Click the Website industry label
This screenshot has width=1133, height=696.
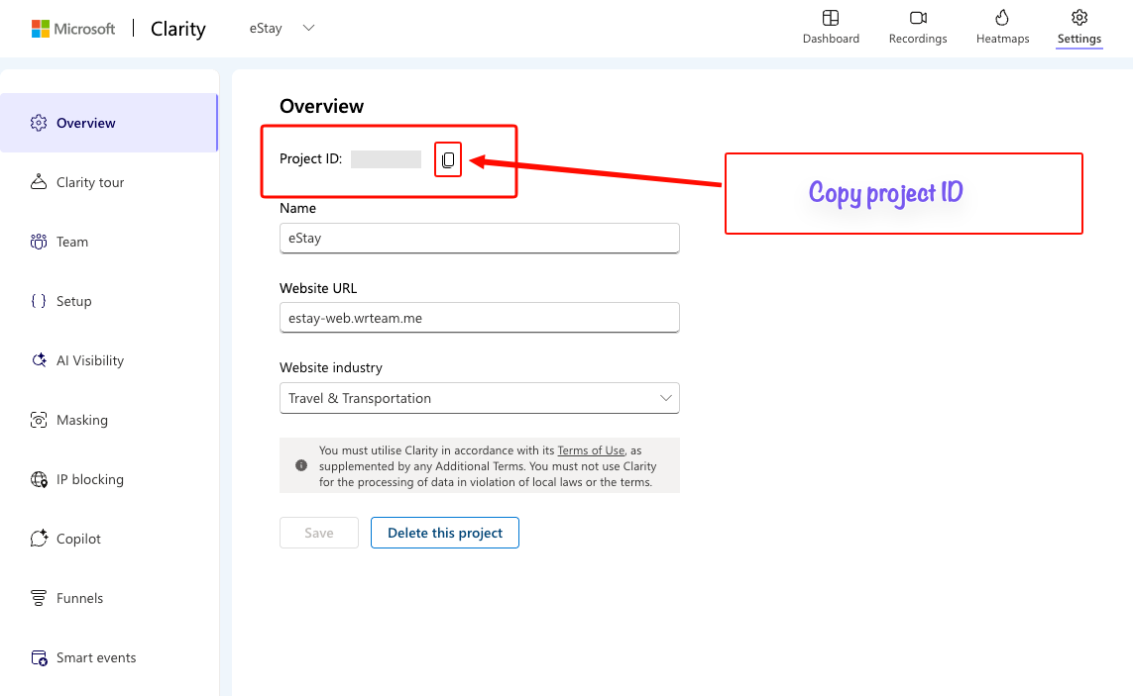[331, 367]
